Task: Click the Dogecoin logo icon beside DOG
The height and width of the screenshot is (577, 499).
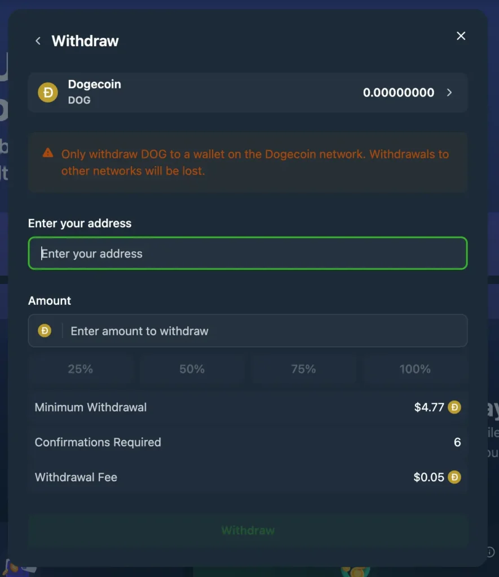Action: (x=48, y=92)
